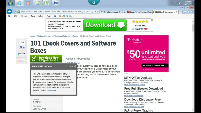Click the 'eBooks' breadcrumb link
Image resolution: width=201 pixels, height=113 pixels.
(75, 36)
